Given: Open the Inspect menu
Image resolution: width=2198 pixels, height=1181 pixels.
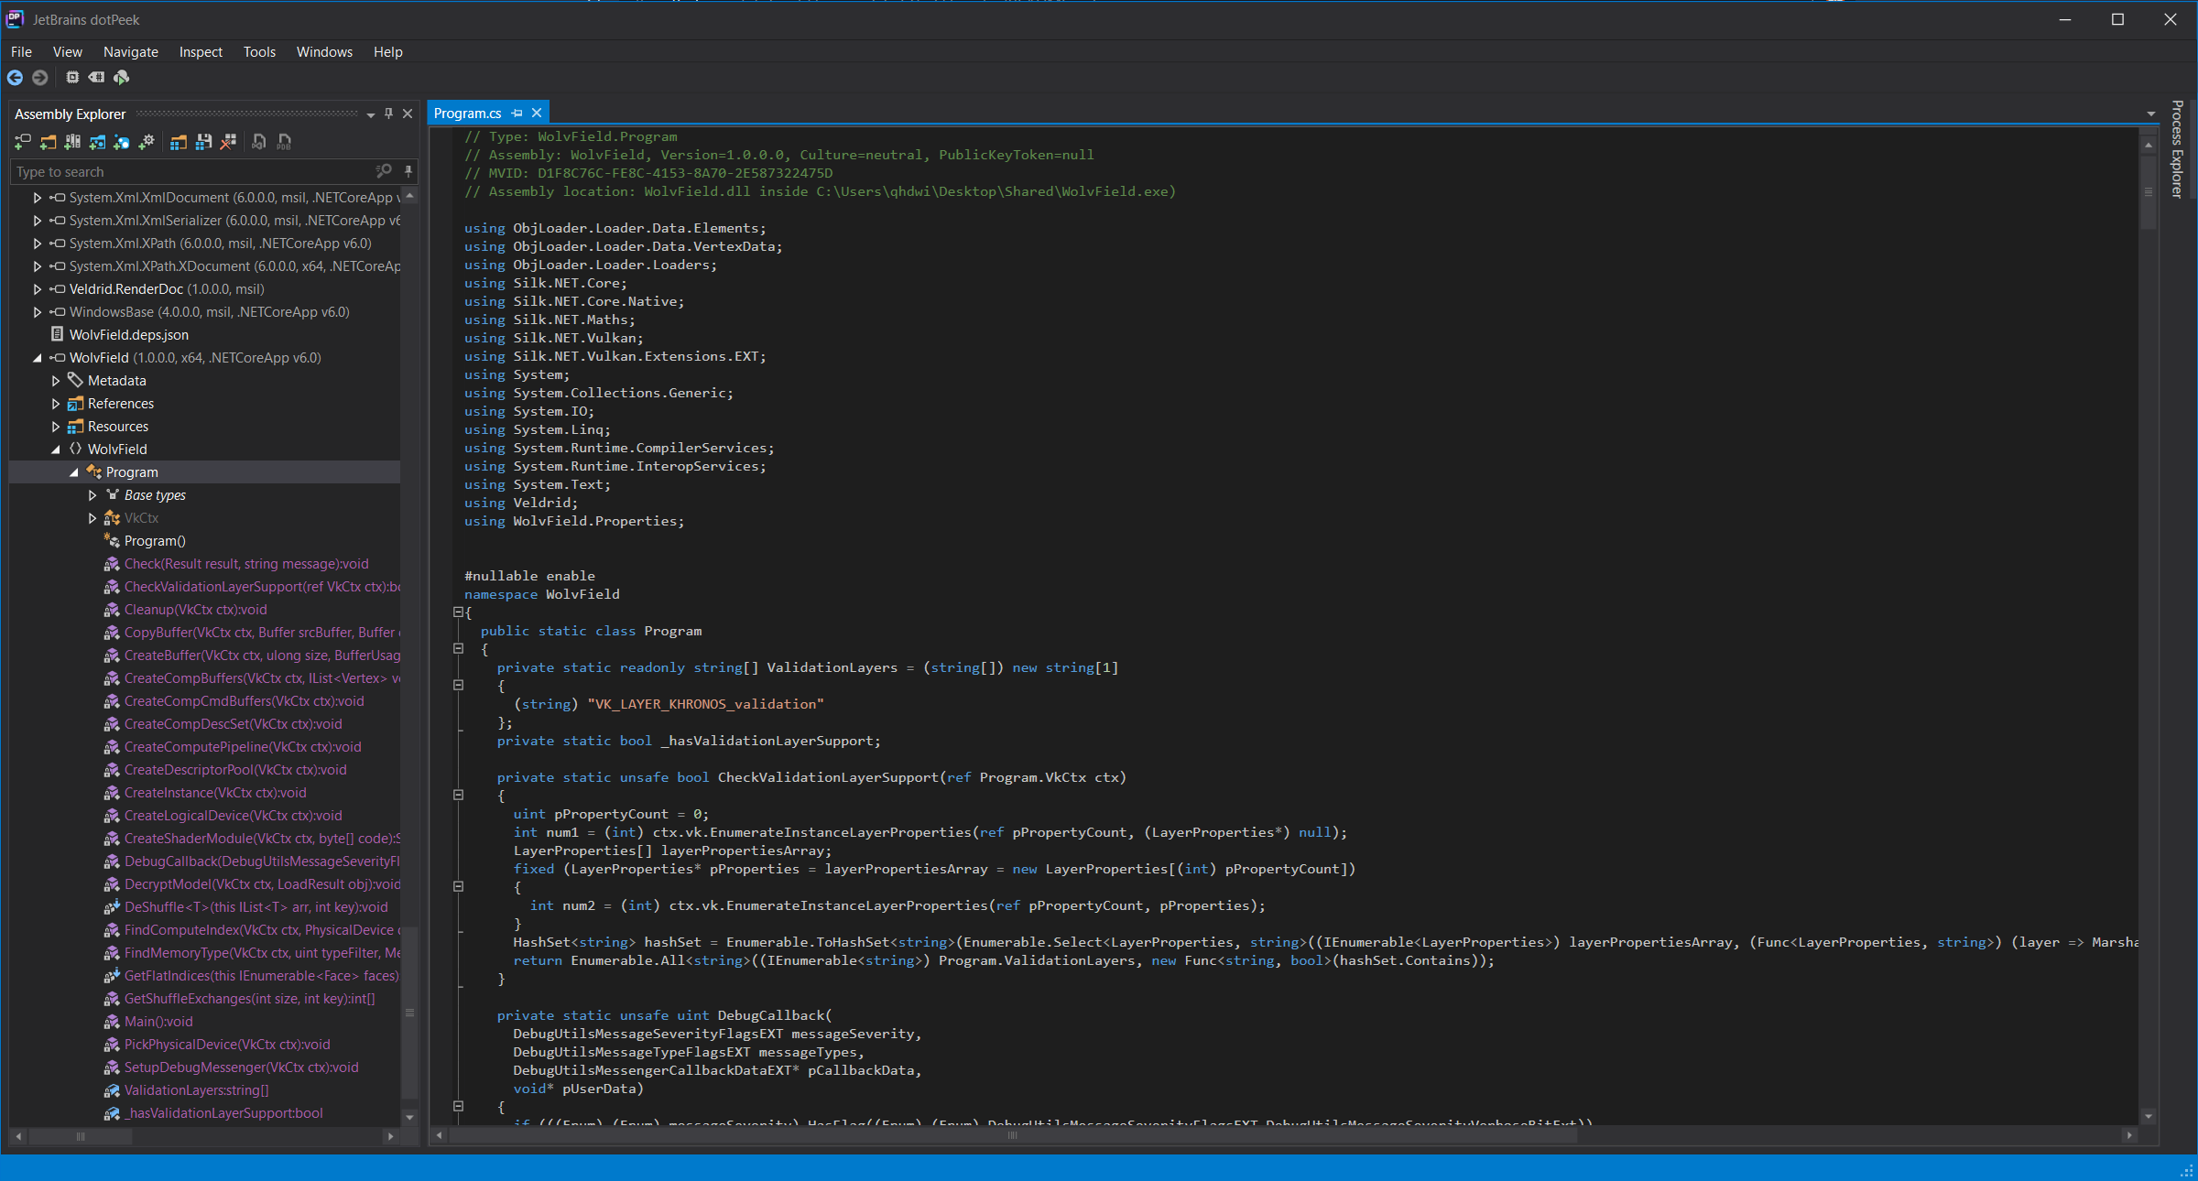Looking at the screenshot, I should point(201,52).
